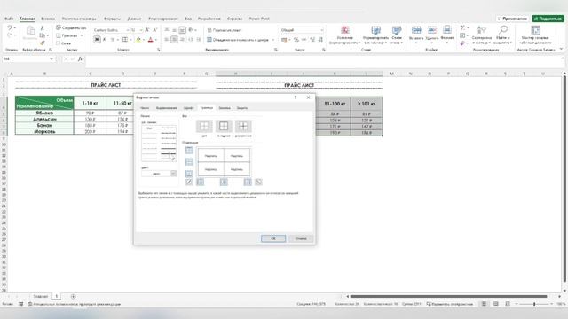Switch to the 'Число' tab in dialog
This screenshot has height=319, width=568.
tap(145, 108)
